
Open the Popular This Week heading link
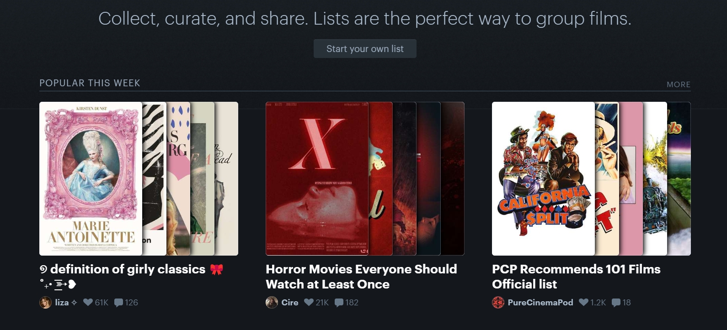90,83
